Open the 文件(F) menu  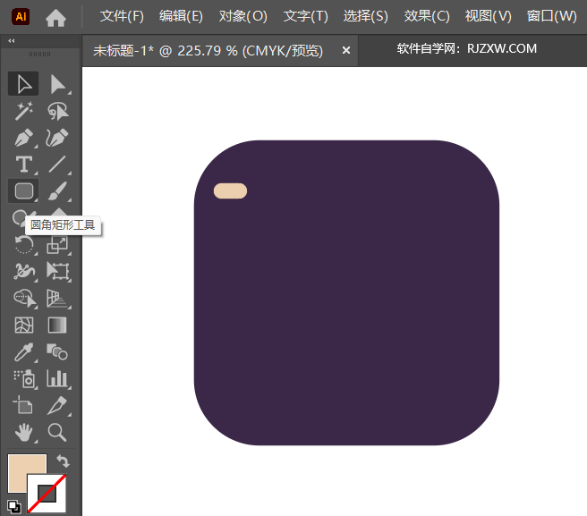[x=122, y=16]
